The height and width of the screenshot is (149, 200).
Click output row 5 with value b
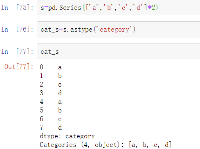51,110
